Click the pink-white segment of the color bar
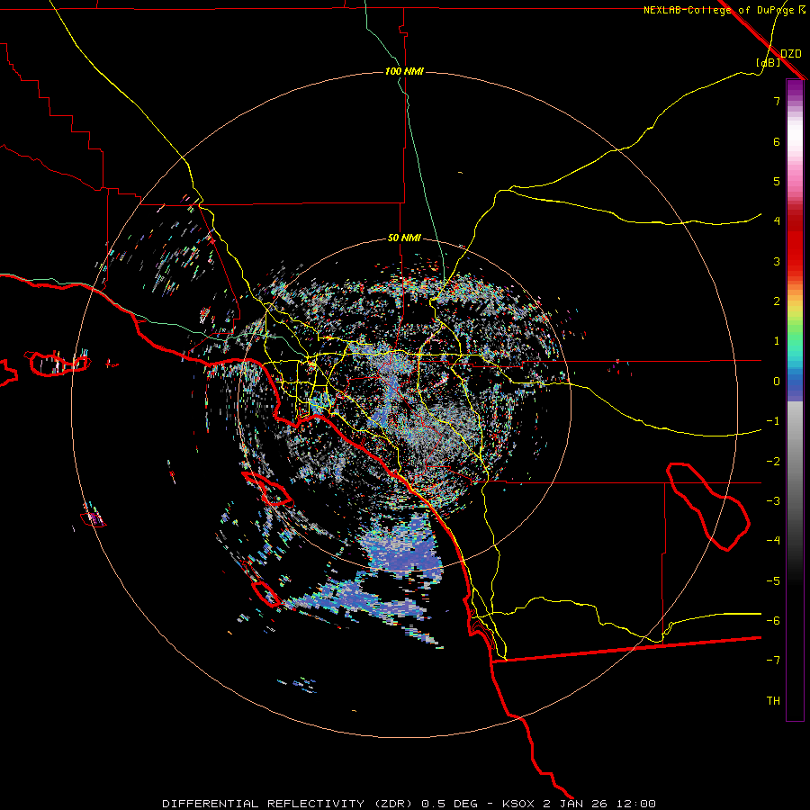Viewport: 810px width, 810px height. (x=795, y=148)
